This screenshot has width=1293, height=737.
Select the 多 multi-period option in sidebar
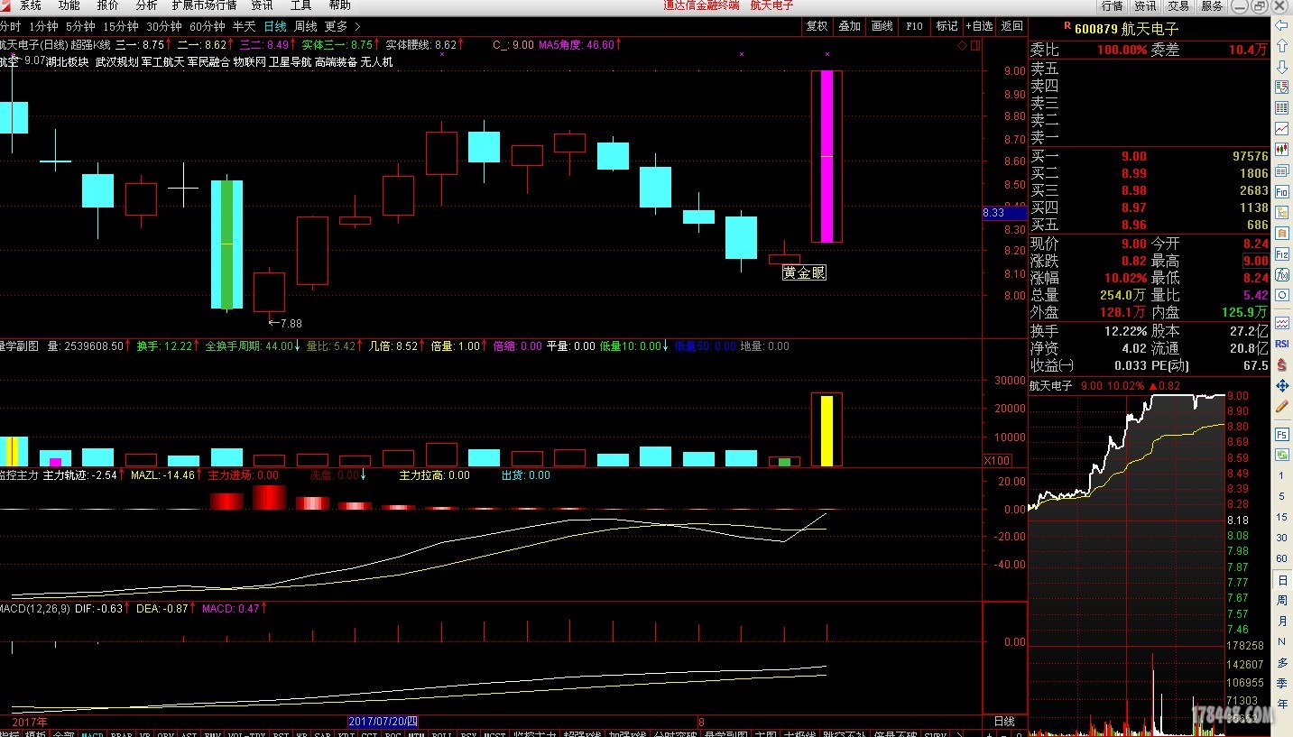pos(1282,662)
